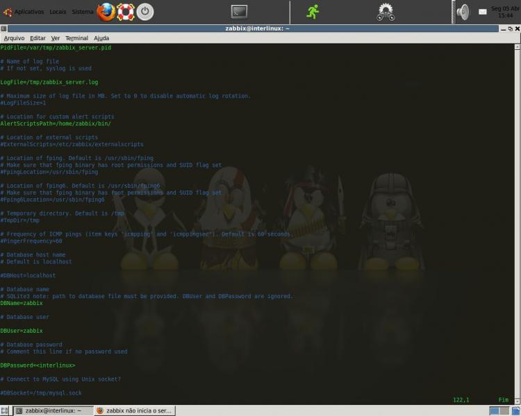Launch Firefox from the top panel
Screen dimensions: 521x416
(106, 12)
